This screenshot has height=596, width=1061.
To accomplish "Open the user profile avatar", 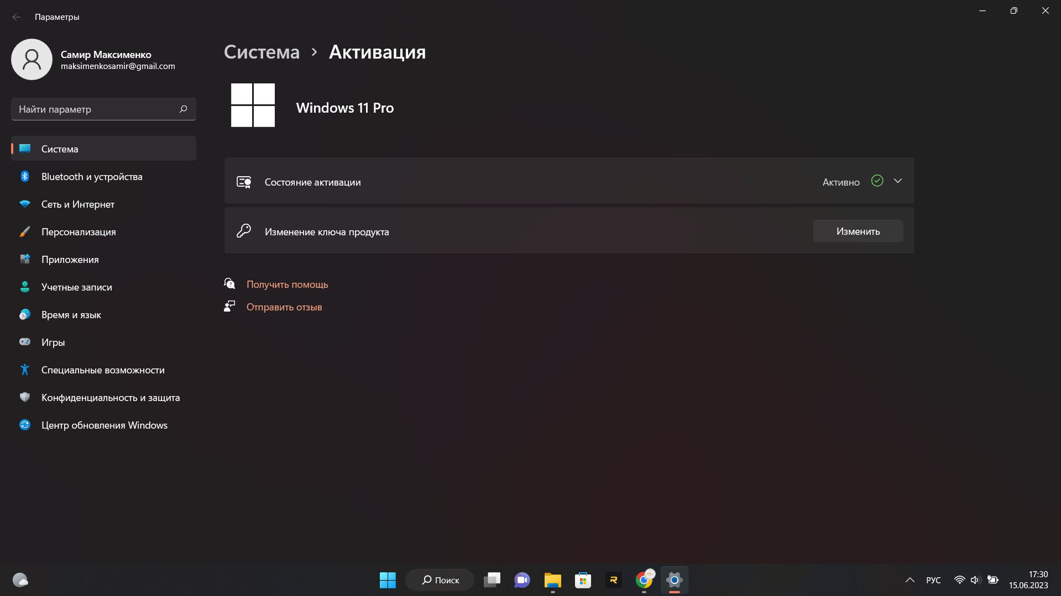I will click(x=32, y=59).
